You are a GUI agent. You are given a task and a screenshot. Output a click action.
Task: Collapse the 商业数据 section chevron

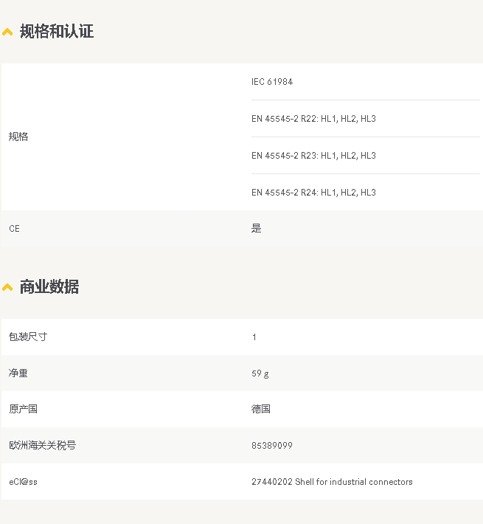[x=7, y=287]
